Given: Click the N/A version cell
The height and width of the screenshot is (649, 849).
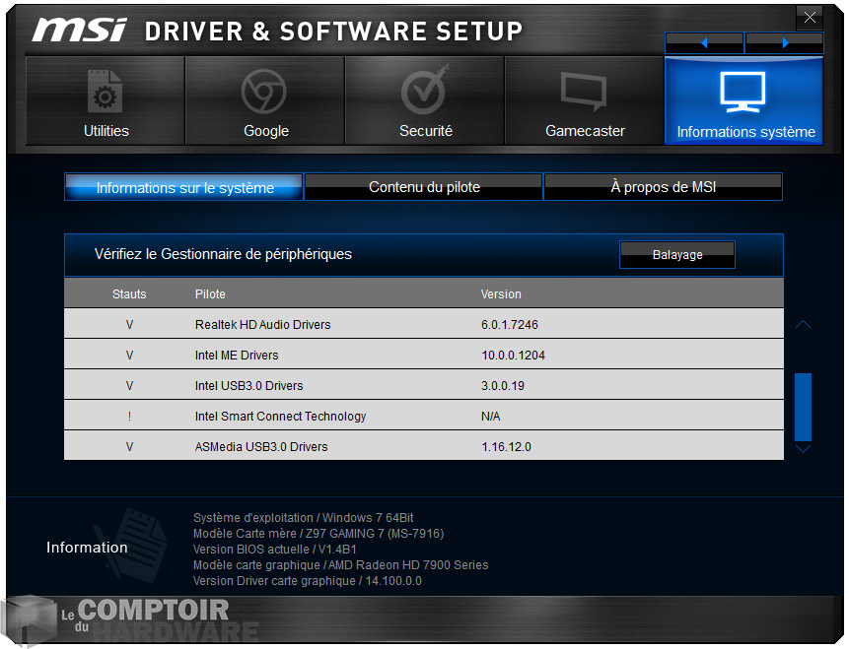Looking at the screenshot, I should pyautogui.click(x=490, y=416).
